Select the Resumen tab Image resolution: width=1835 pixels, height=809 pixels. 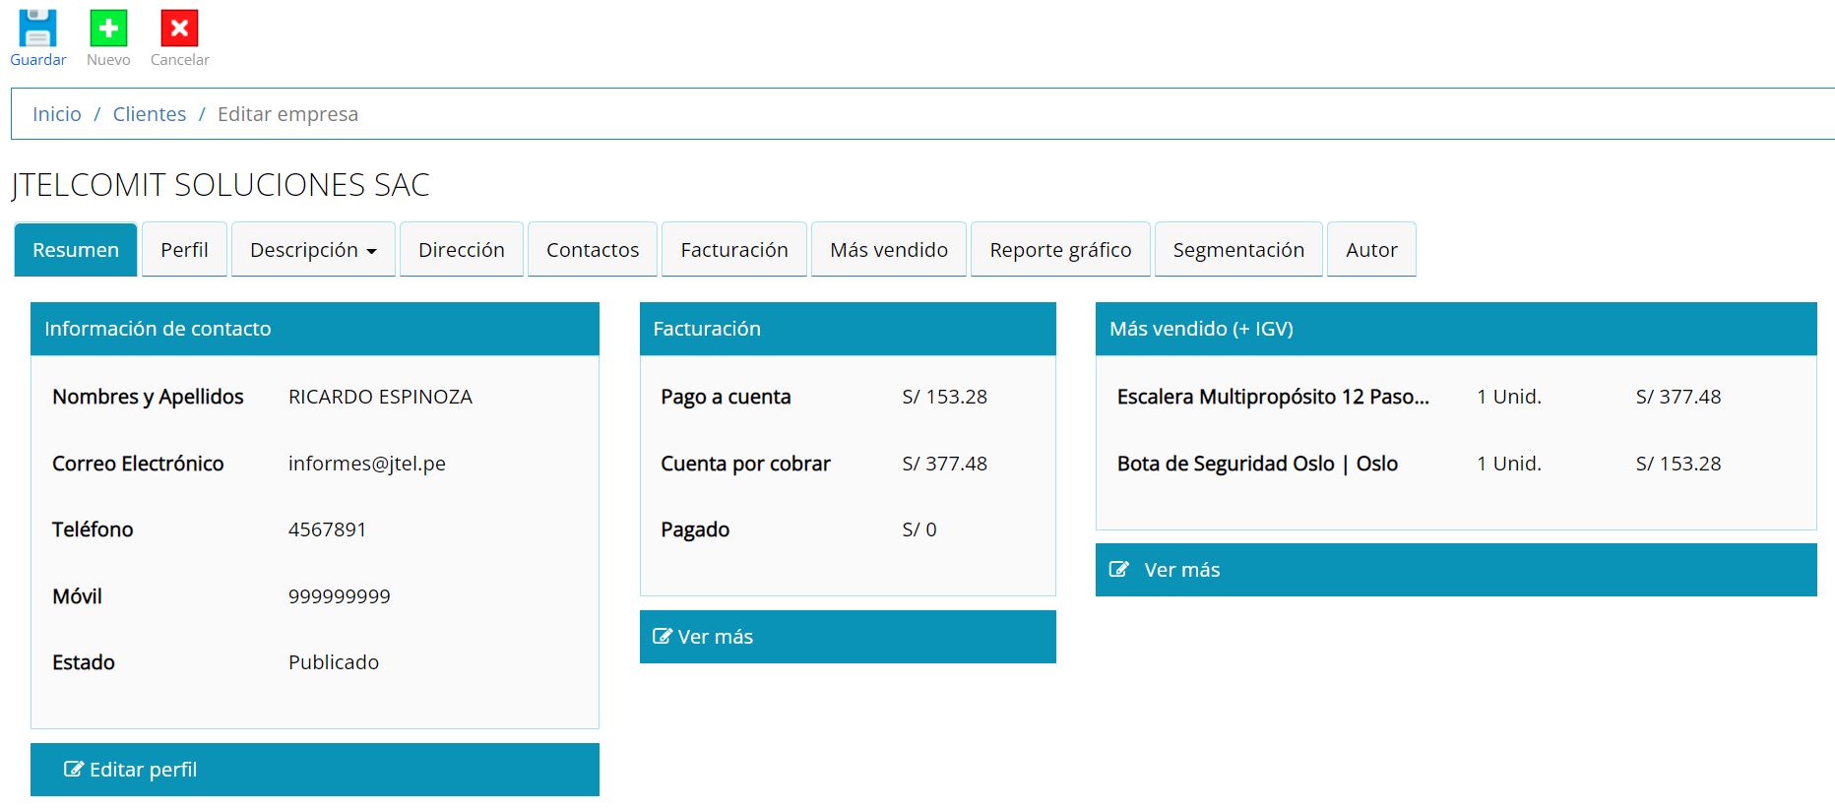[76, 250]
